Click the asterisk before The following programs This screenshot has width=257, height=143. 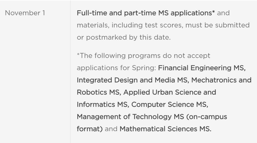[x=78, y=54]
